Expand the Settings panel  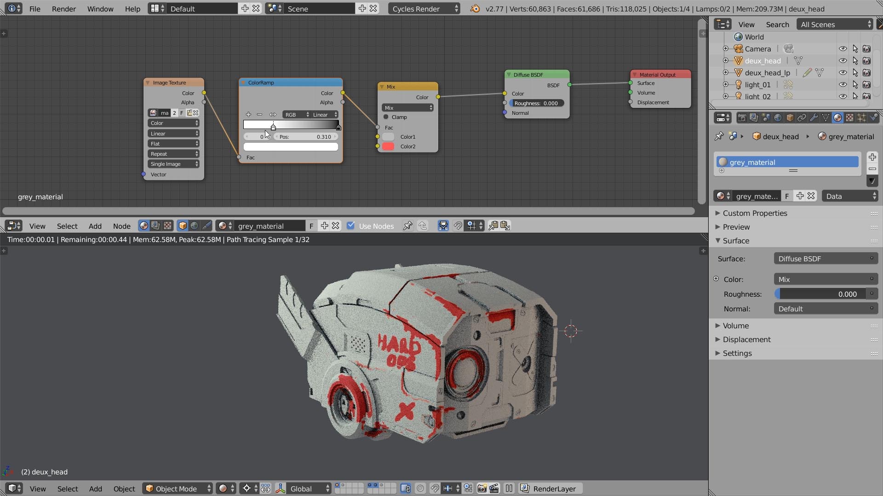tap(737, 353)
